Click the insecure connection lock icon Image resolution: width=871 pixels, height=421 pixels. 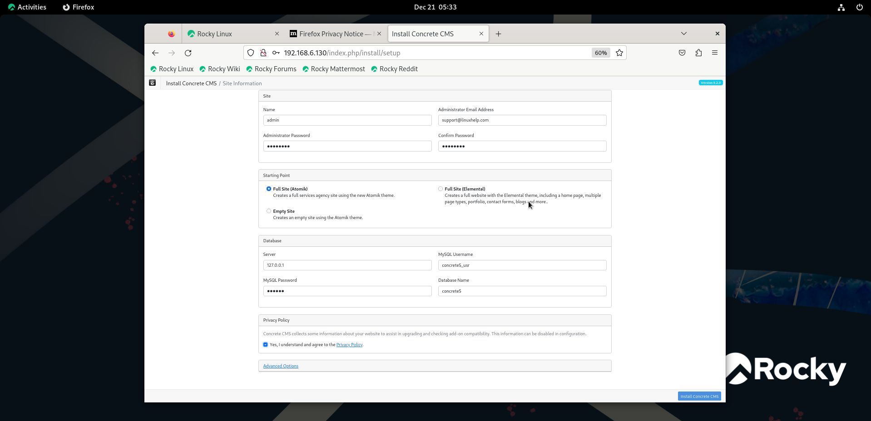263,53
